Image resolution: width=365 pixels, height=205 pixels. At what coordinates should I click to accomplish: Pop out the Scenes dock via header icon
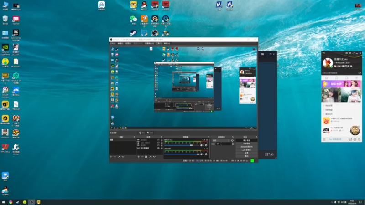point(134,137)
